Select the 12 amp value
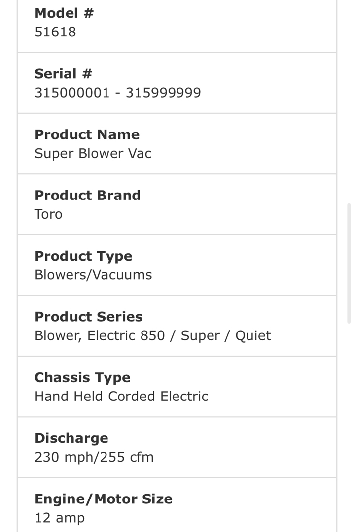354x532 pixels. pos(60,518)
